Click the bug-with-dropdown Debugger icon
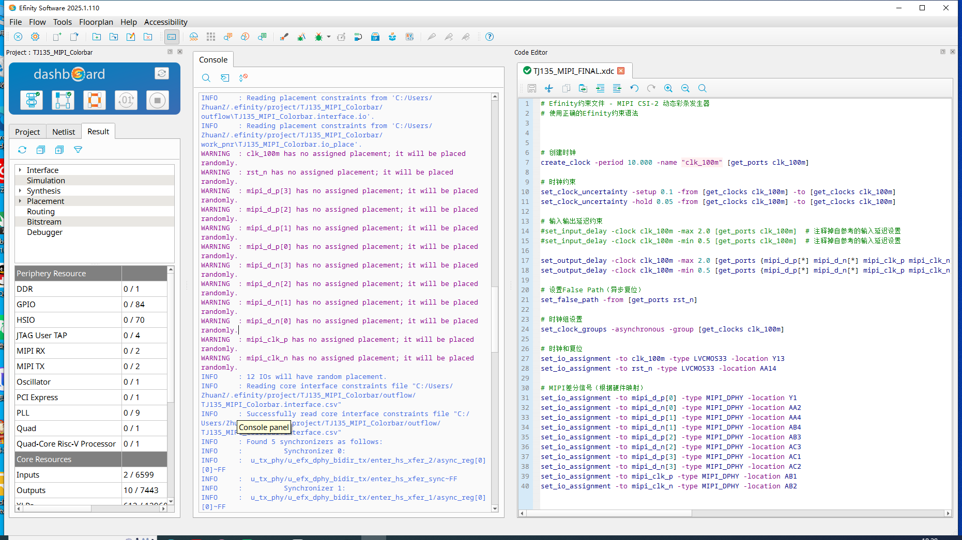Image resolution: width=962 pixels, height=540 pixels. click(x=318, y=37)
